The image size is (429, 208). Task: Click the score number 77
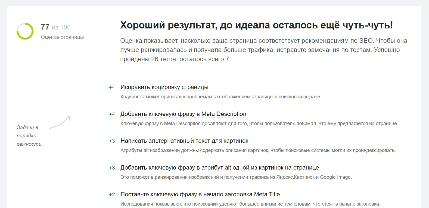[x=45, y=27]
